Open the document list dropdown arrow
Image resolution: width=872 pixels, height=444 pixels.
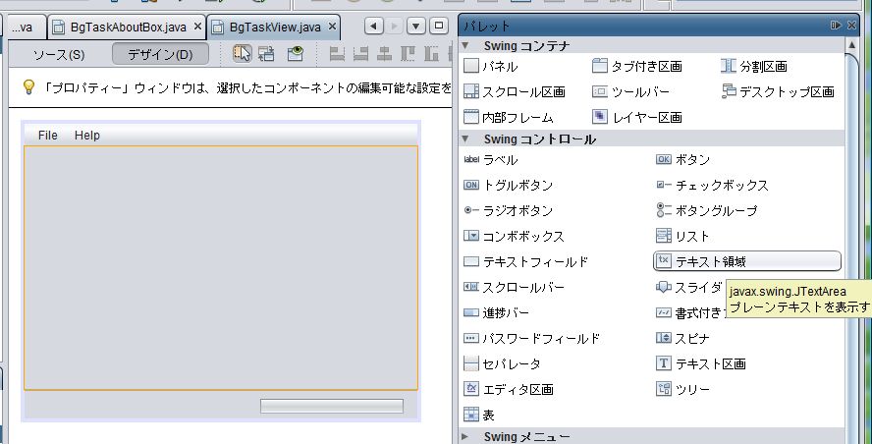tap(416, 26)
